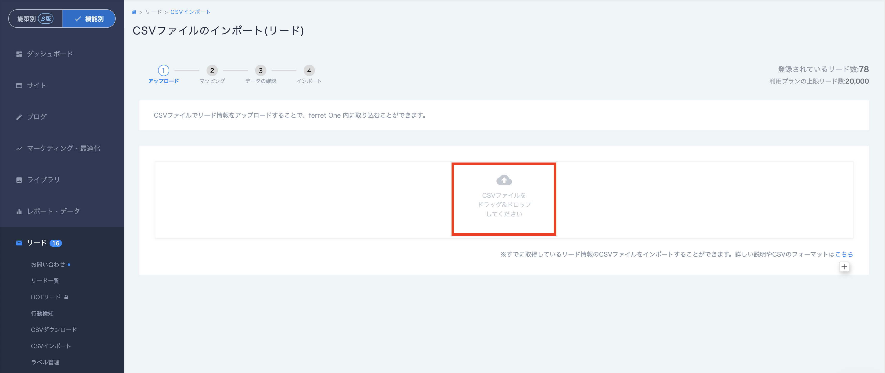
Task: Select step 1 アップロード
Action: (x=163, y=75)
